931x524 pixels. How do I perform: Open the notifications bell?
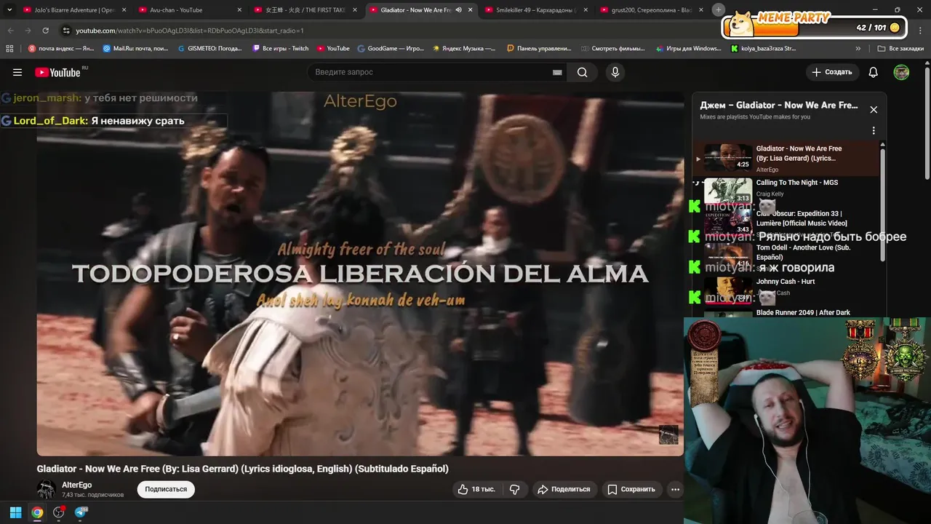click(x=874, y=72)
